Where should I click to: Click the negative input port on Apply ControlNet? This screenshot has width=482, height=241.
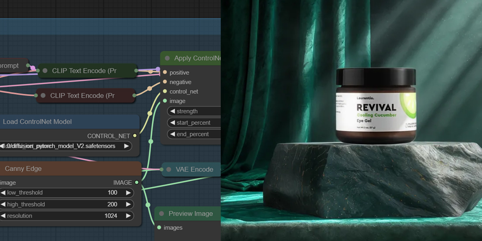click(165, 82)
